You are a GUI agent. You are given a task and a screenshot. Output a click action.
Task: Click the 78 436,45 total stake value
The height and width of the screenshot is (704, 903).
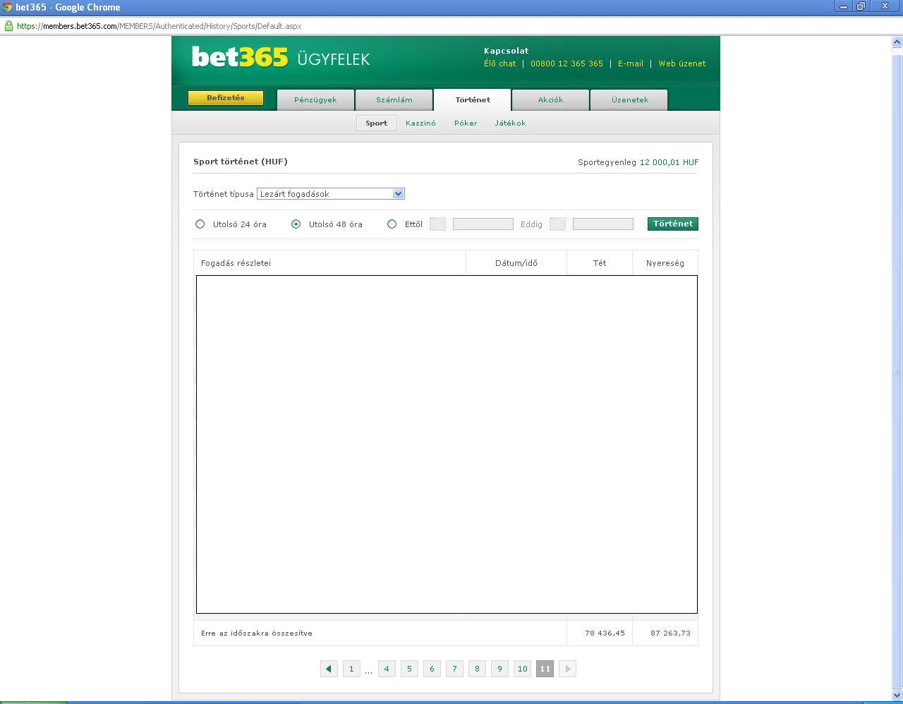(x=605, y=633)
